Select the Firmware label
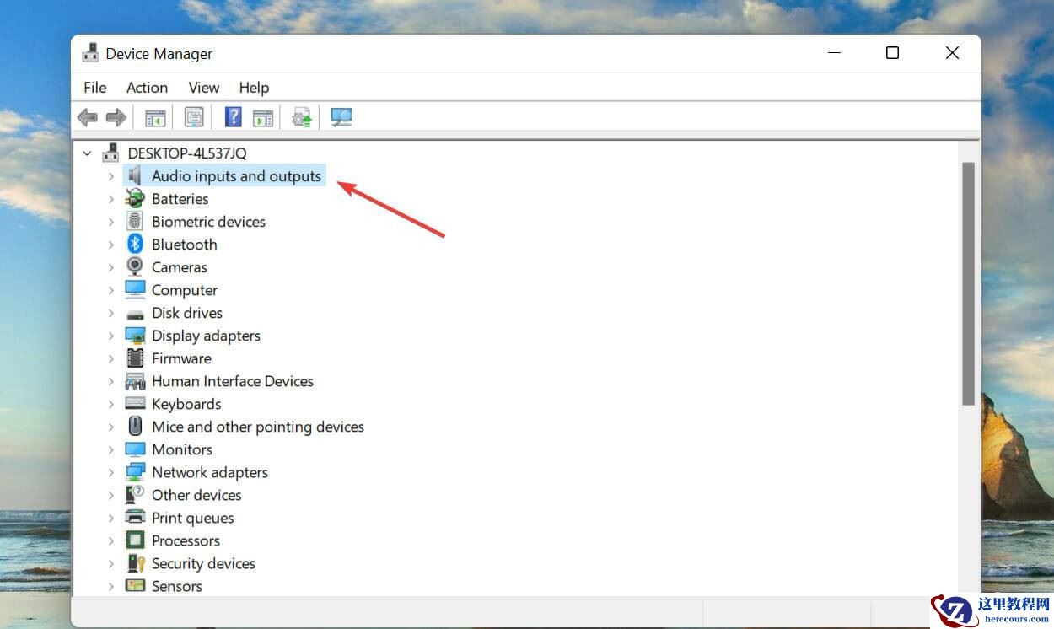The height and width of the screenshot is (629, 1054). click(181, 358)
